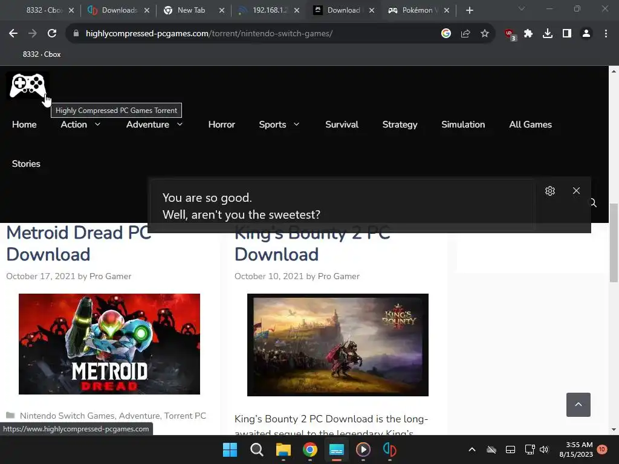Click the Metroid Dread cover image
The image size is (619, 464).
tap(109, 344)
